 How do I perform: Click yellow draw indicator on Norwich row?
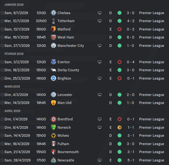coord(120,127)
